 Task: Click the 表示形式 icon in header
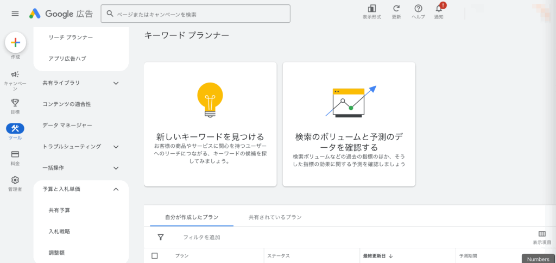371,9
